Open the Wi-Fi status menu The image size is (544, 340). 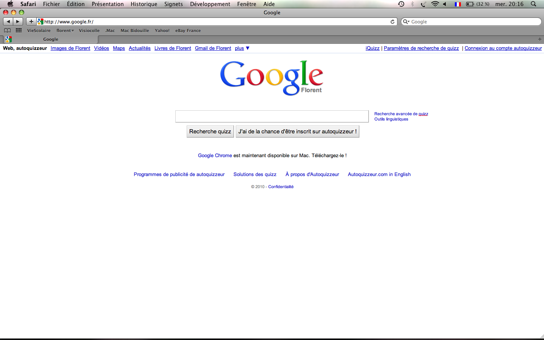[x=435, y=4]
